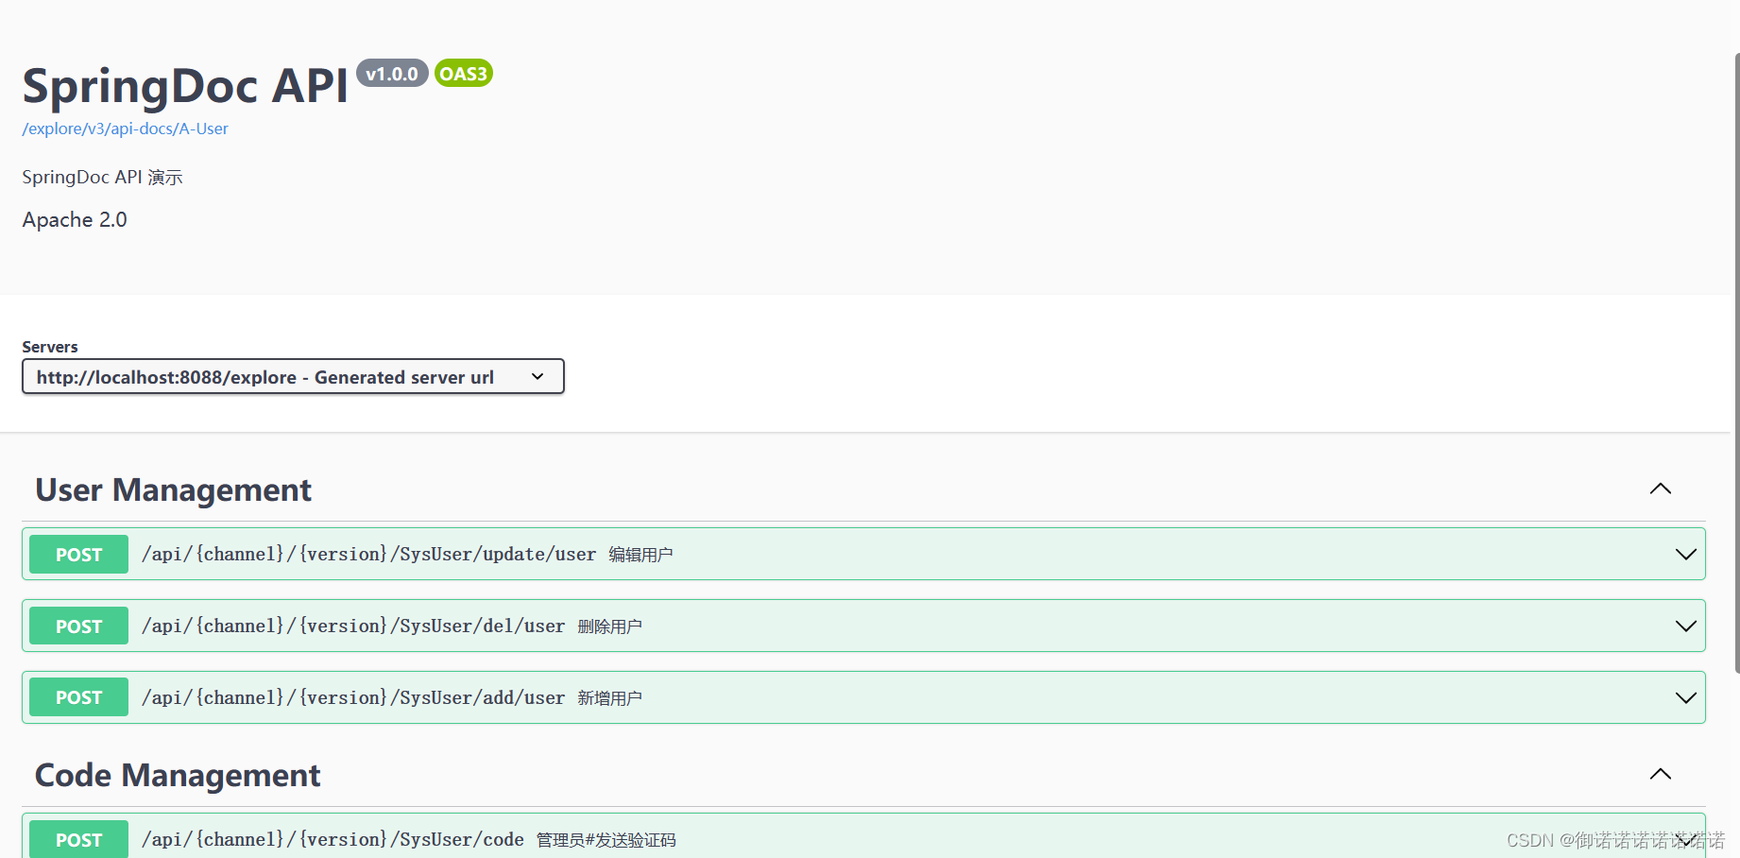1740x858 pixels.
Task: Click the User Management heading
Action: click(173, 489)
